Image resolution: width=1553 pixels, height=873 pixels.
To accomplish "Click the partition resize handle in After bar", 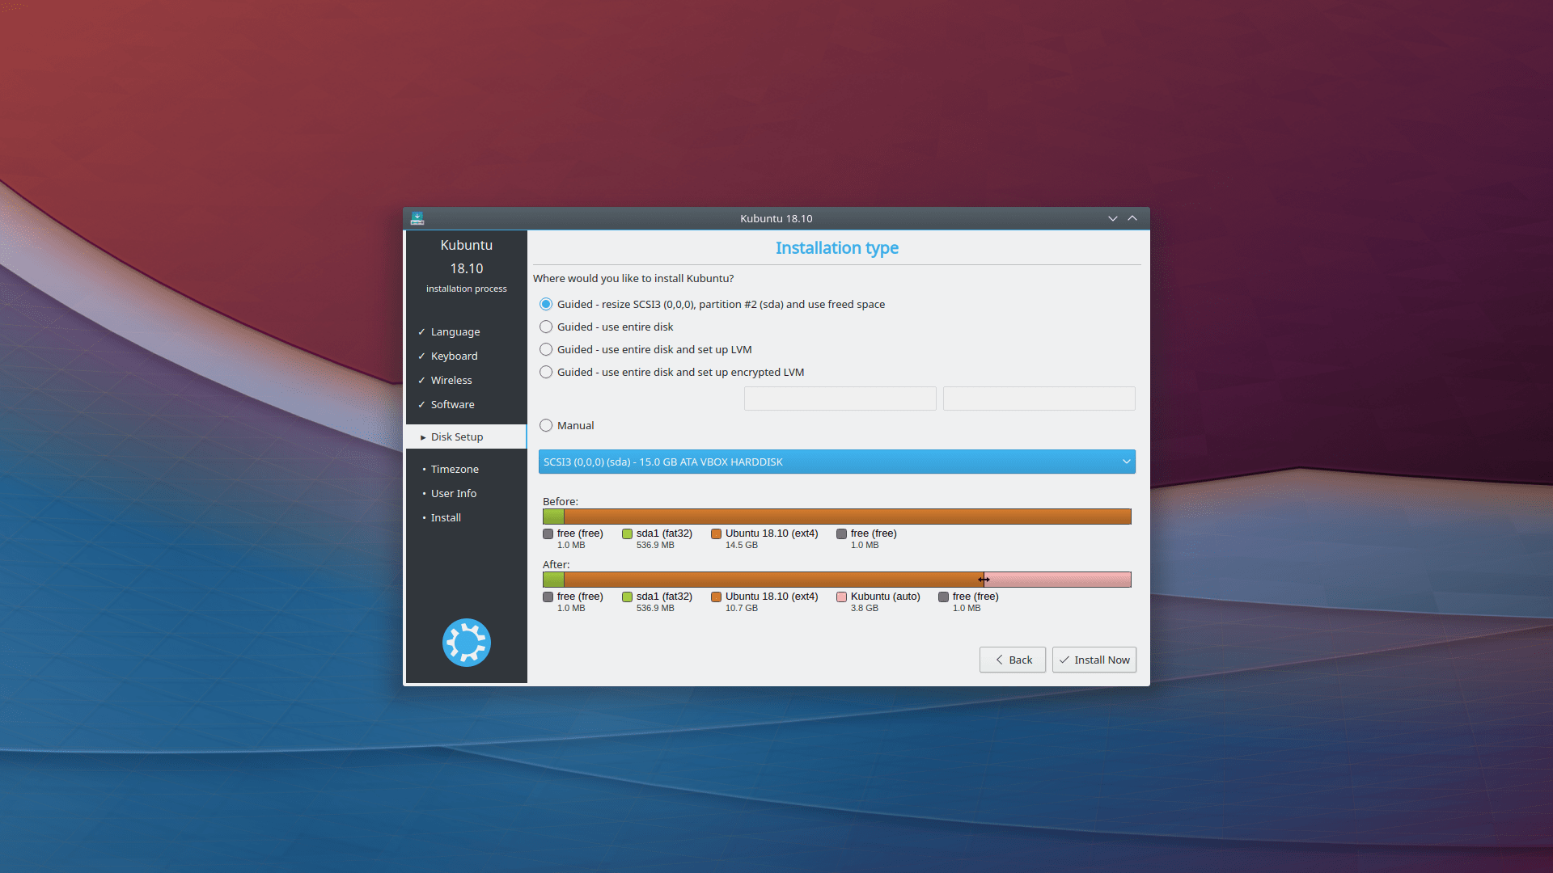I will [984, 580].
